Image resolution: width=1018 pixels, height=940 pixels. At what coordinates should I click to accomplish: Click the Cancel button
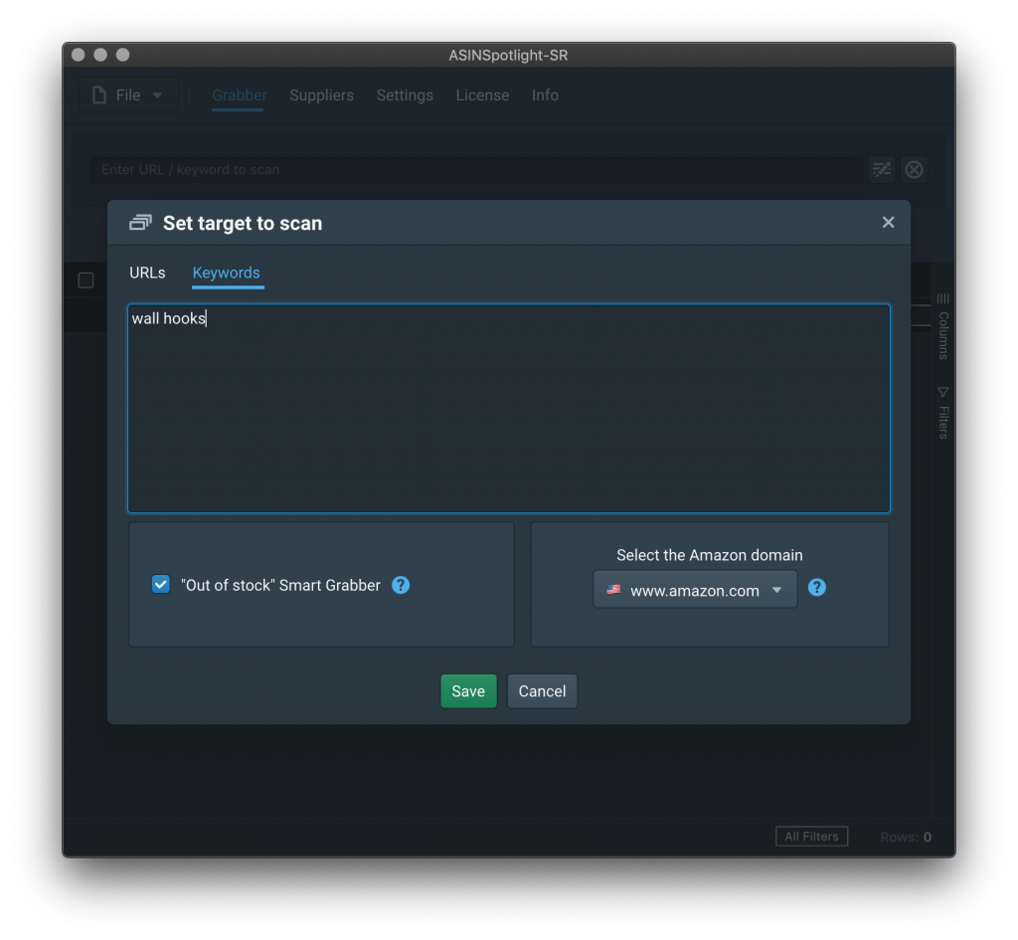542,691
